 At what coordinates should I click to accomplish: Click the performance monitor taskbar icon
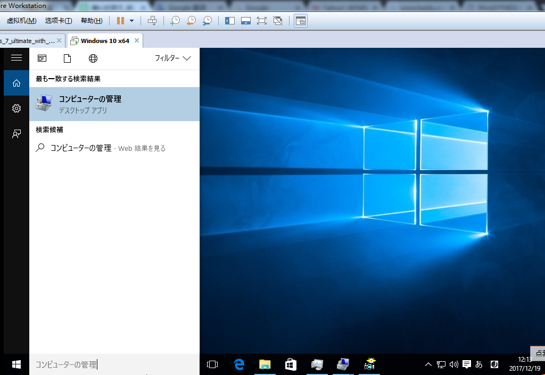(x=317, y=364)
